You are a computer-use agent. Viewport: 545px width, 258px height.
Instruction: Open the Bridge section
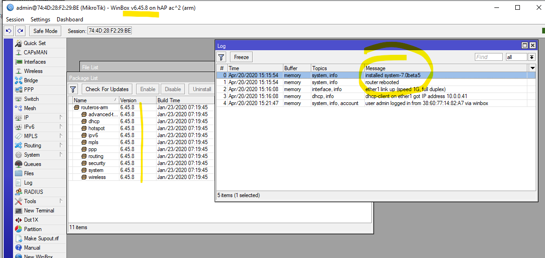pos(31,80)
